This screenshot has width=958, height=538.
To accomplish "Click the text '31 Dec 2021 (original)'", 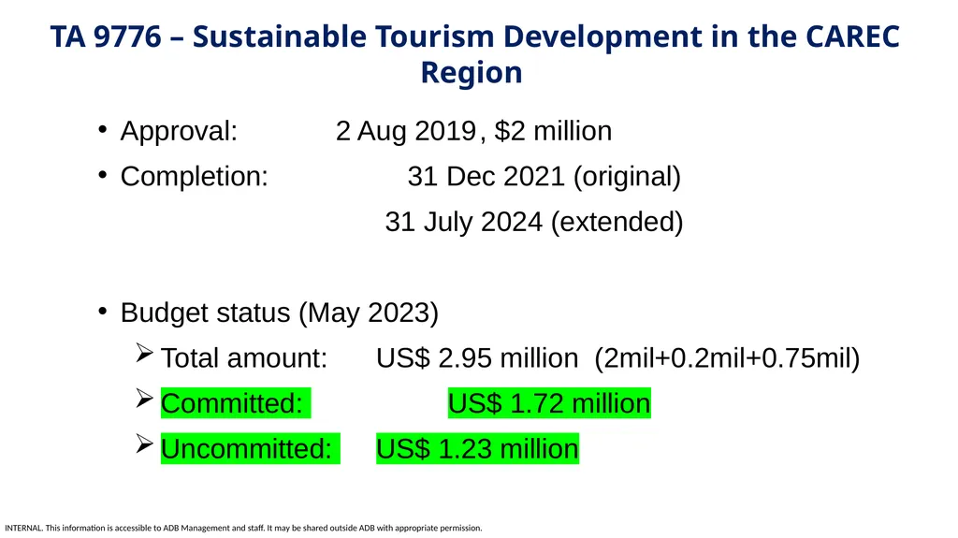I will pyautogui.click(x=544, y=177).
